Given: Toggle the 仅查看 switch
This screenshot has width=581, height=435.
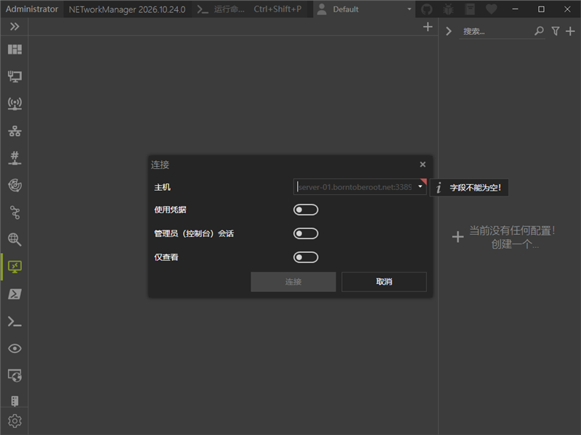Looking at the screenshot, I should pos(306,257).
